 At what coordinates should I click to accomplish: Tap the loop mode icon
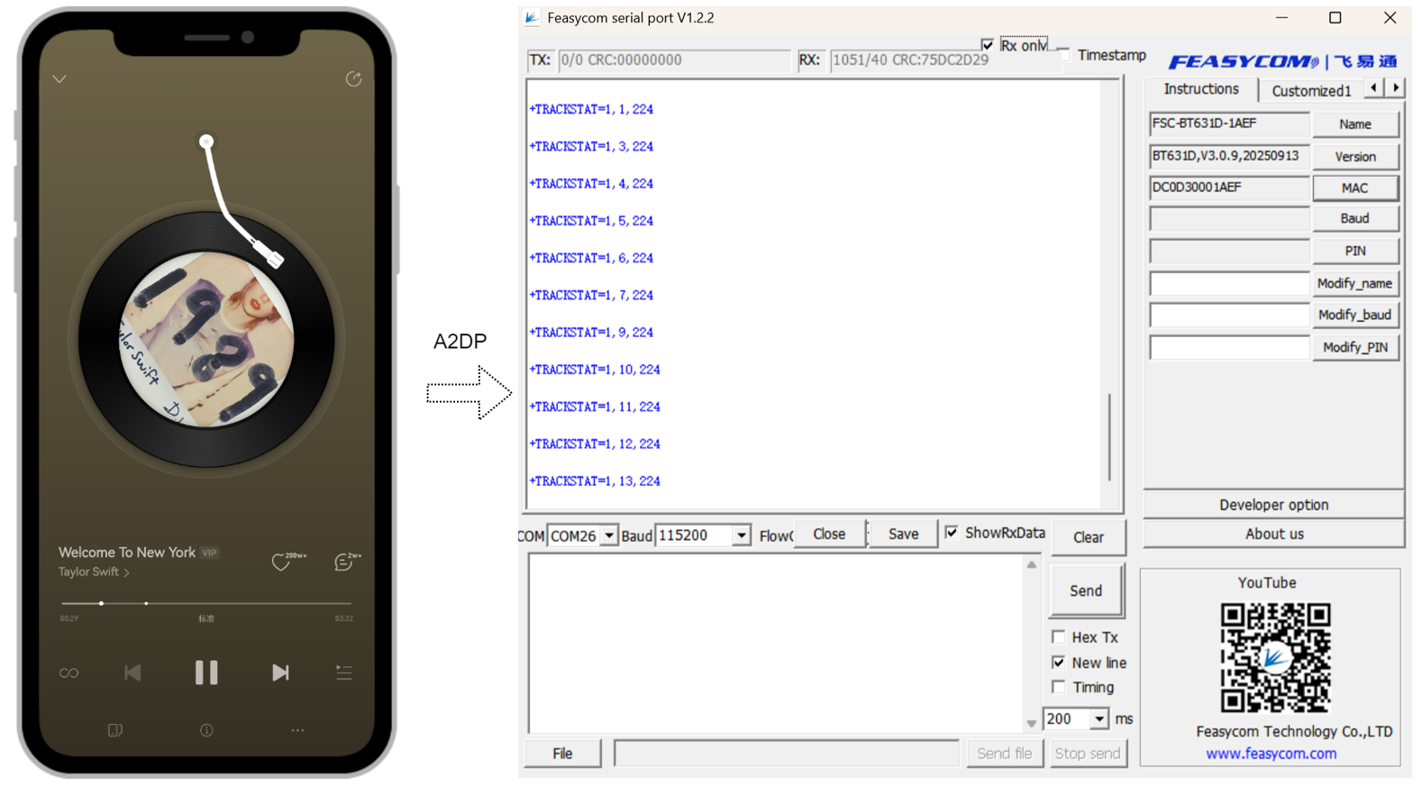pos(69,673)
